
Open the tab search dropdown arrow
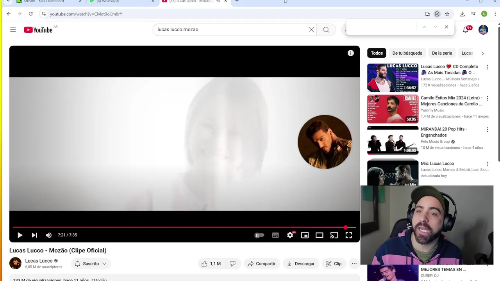coord(8,1)
